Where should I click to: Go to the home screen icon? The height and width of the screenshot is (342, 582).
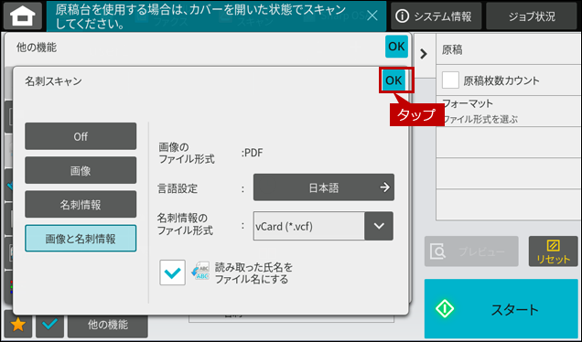tap(23, 16)
